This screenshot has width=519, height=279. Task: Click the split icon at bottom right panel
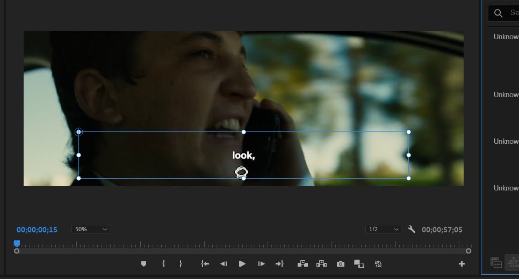[513, 263]
